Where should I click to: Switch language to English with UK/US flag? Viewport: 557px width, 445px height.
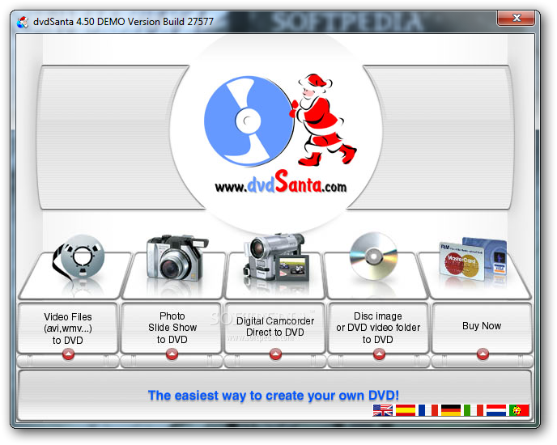(x=383, y=410)
